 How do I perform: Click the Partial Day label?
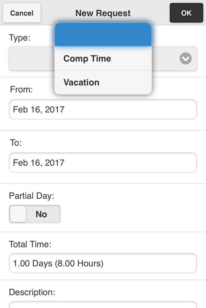point(31,196)
